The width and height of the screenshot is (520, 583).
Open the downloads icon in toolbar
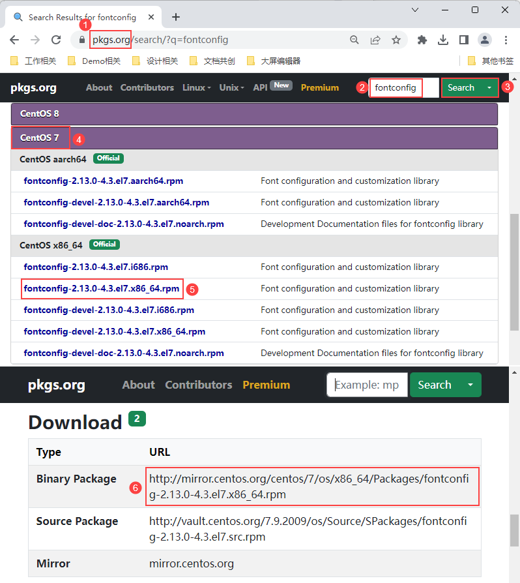click(x=442, y=40)
